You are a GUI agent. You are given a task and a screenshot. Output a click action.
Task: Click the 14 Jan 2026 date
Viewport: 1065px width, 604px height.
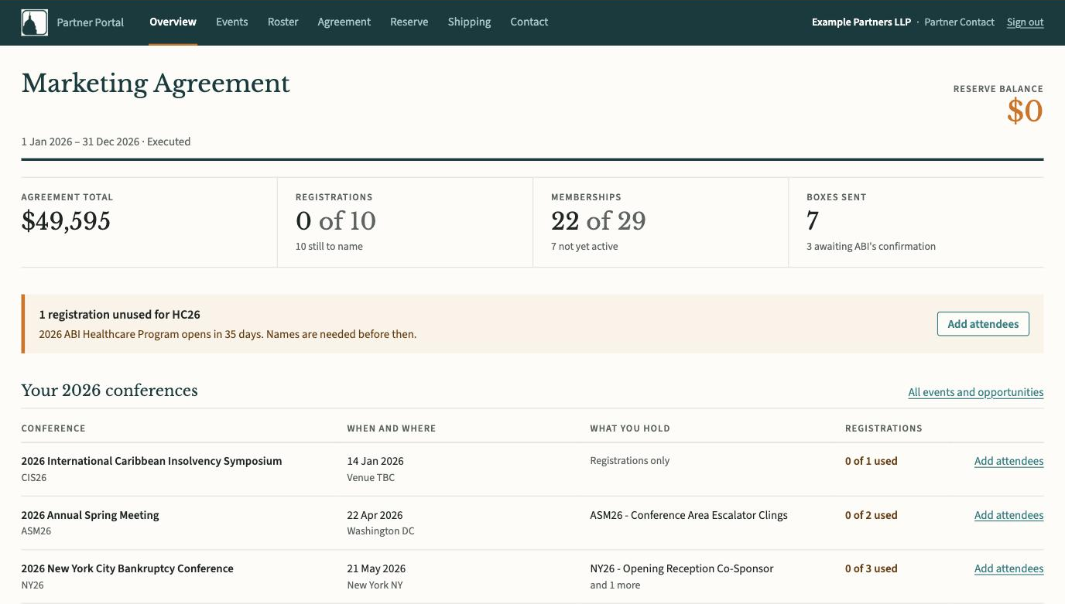pyautogui.click(x=375, y=461)
